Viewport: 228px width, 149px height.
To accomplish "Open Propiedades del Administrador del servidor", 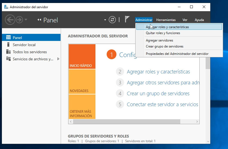I will pyautogui.click(x=177, y=54).
